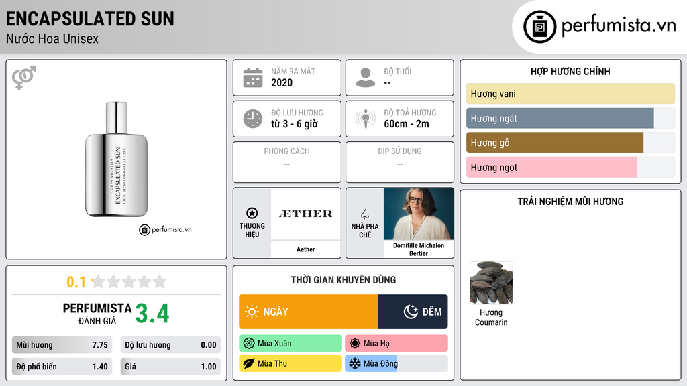Click the leaf icon for Mùa Thu
Image resolution: width=687 pixels, height=386 pixels.
[249, 363]
